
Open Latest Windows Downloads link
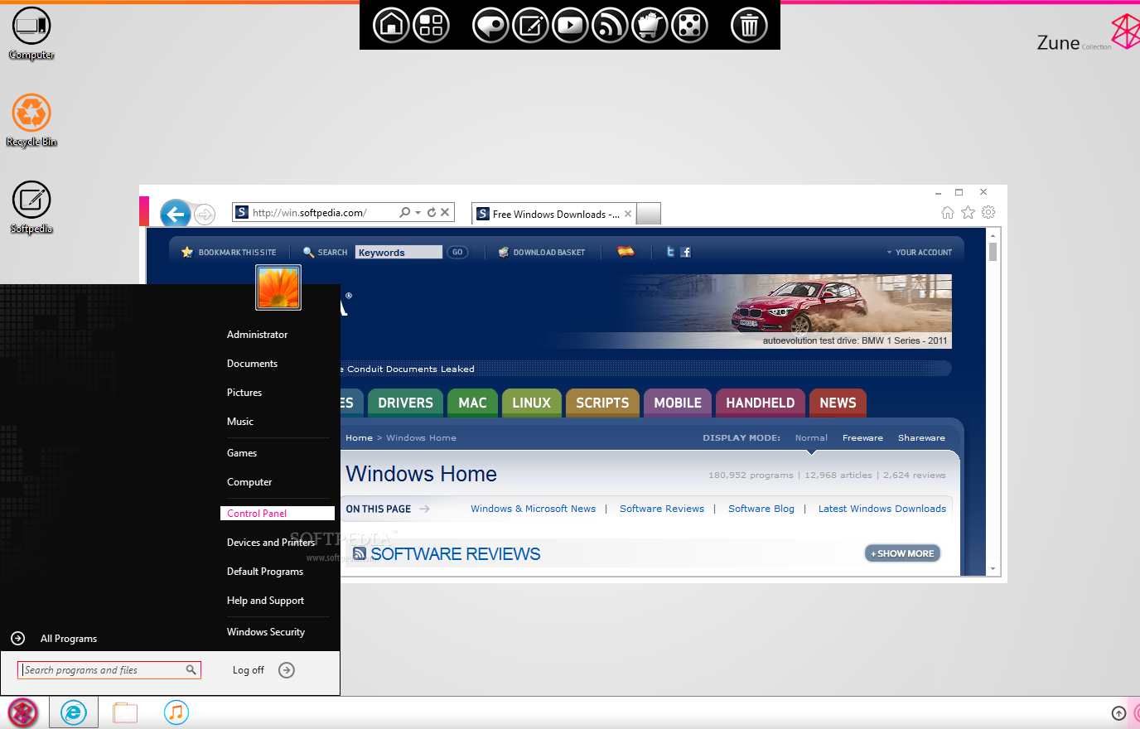pyautogui.click(x=882, y=509)
